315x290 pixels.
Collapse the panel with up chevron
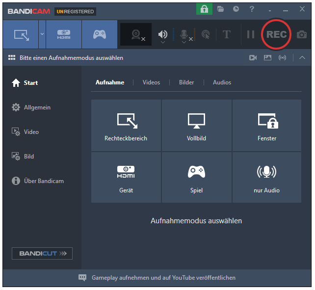(x=302, y=58)
